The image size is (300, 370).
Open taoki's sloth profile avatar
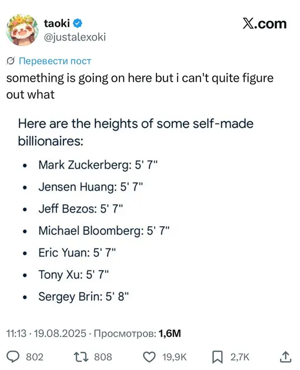(22, 30)
